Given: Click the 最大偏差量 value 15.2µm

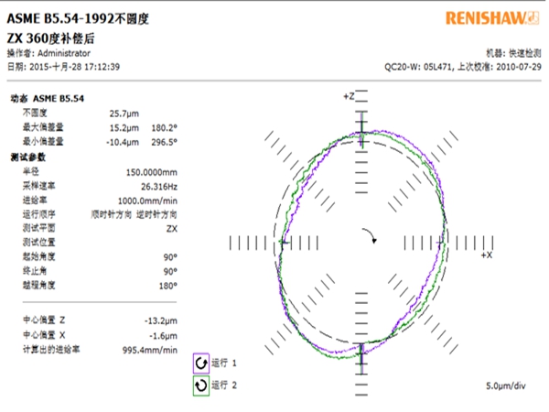Looking at the screenshot, I should (124, 127).
